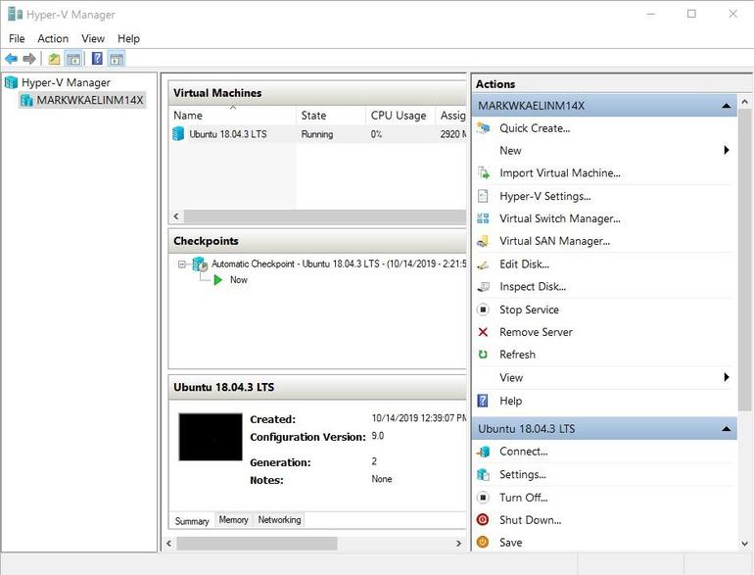Image resolution: width=754 pixels, height=575 pixels.
Task: Switch to the Networking tab
Action: pos(279,520)
